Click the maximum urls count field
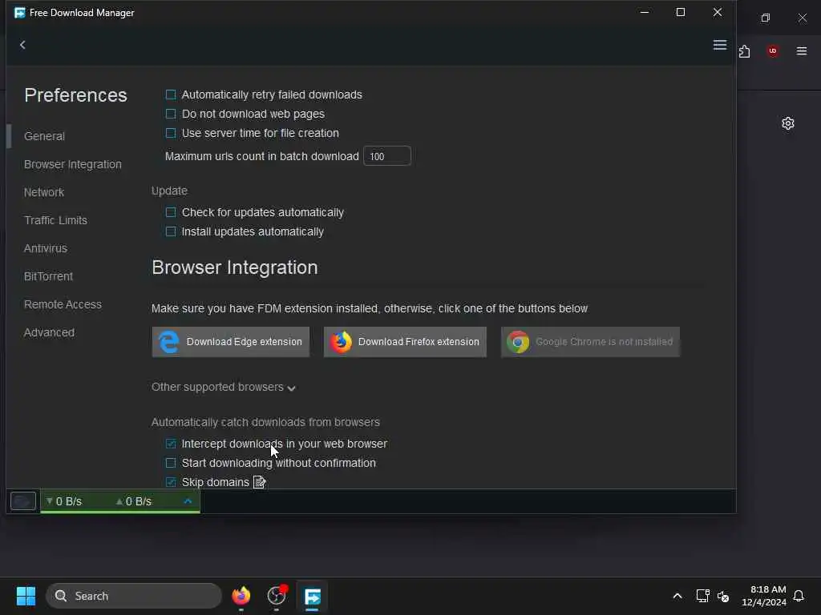This screenshot has height=615, width=821. (387, 156)
